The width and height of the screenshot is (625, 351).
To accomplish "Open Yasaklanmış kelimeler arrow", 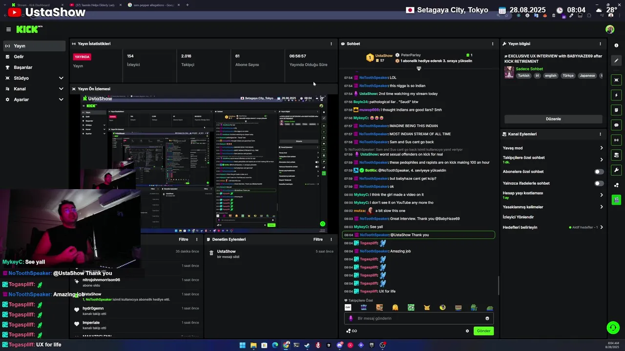I will coord(601,207).
